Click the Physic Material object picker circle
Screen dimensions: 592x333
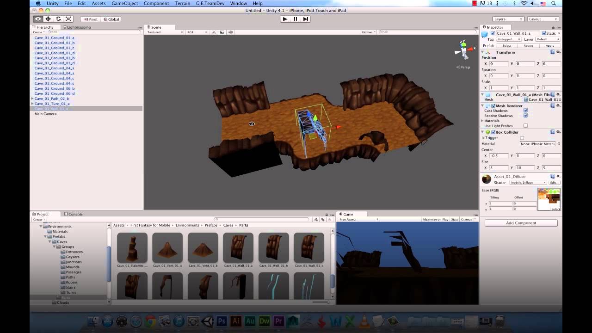(x=559, y=144)
